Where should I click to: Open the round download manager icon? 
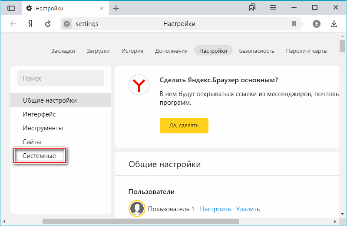tap(317, 24)
